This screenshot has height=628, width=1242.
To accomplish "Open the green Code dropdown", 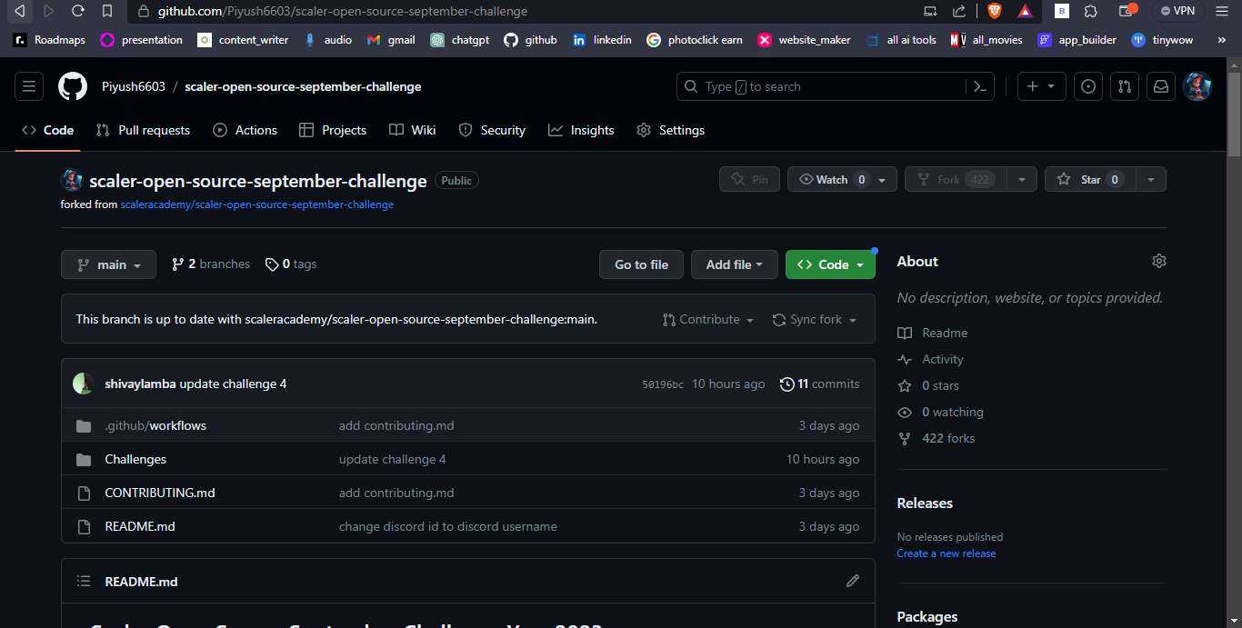I will (x=830, y=264).
